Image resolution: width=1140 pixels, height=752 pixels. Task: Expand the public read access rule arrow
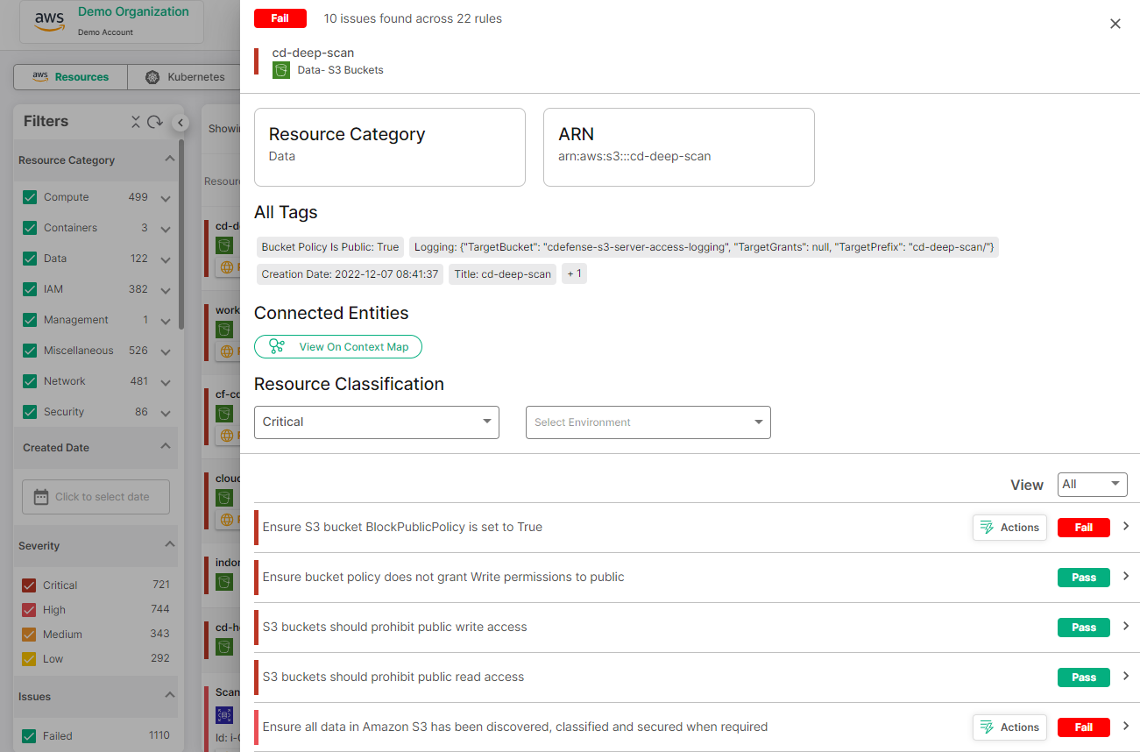1126,677
